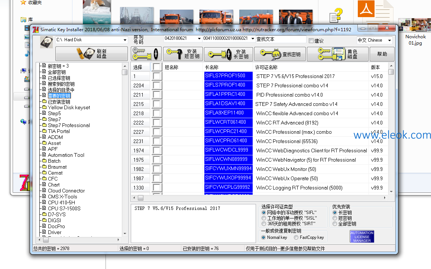Click the version column header
The height and width of the screenshot is (269, 431).
(x=378, y=67)
